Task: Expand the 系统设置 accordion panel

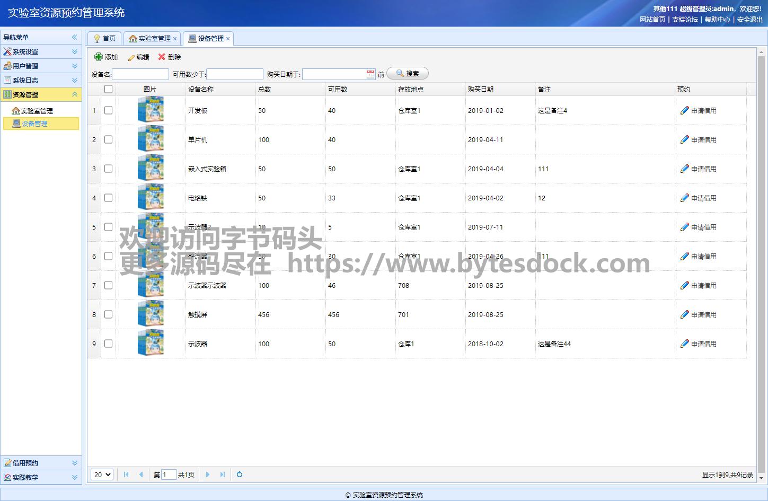Action: pos(75,52)
